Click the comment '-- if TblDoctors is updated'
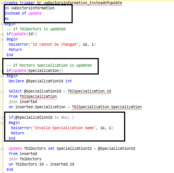Viewport: 174px width, 173px height. [36, 29]
